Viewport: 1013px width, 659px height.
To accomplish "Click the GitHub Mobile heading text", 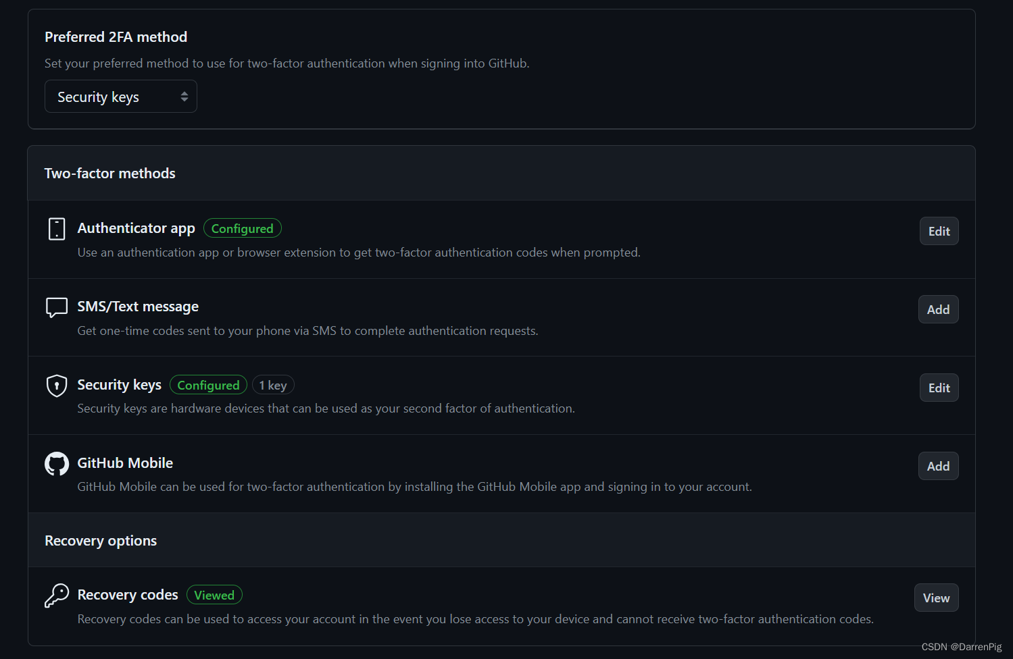I will (125, 463).
